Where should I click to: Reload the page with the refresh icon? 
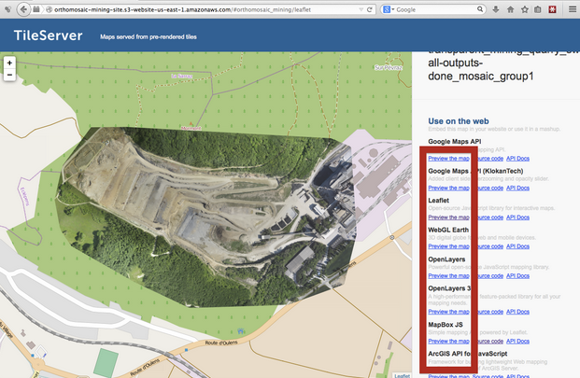(x=369, y=9)
